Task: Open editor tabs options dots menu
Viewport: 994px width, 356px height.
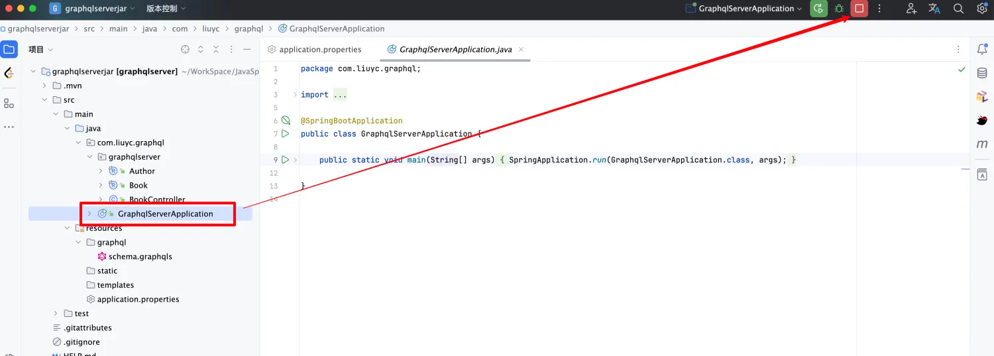Action: [958, 49]
